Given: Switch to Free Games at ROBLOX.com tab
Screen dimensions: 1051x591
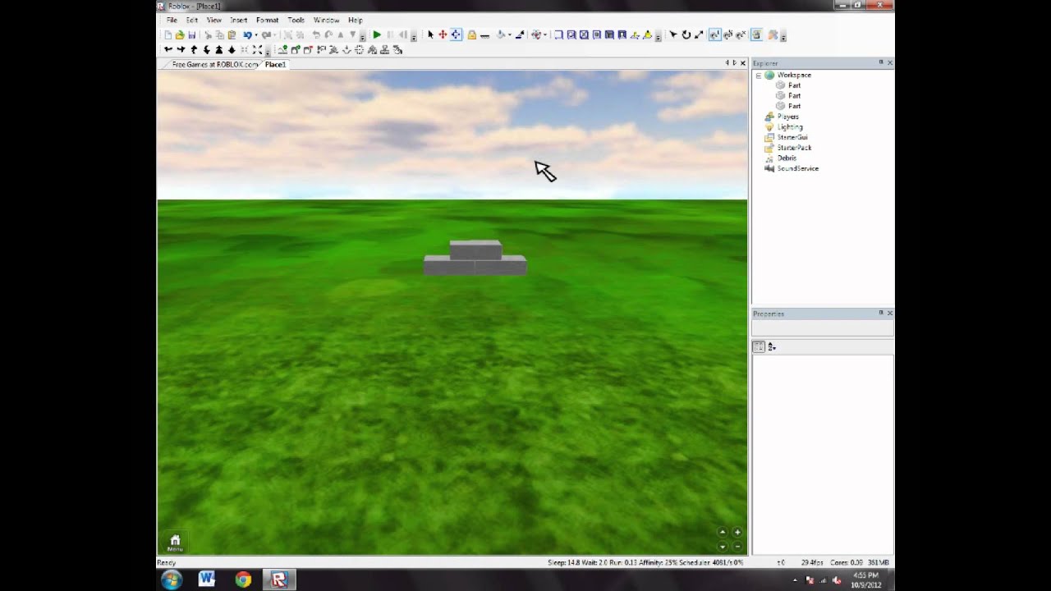Looking at the screenshot, I should point(214,64).
